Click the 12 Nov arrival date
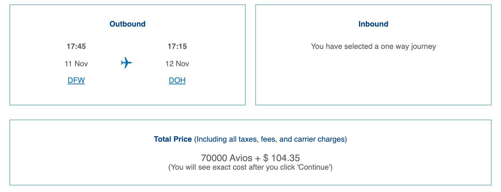 tap(177, 64)
